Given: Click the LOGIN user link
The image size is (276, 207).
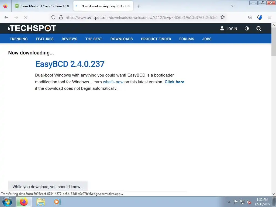Looking at the screenshot, I should coord(229,29).
